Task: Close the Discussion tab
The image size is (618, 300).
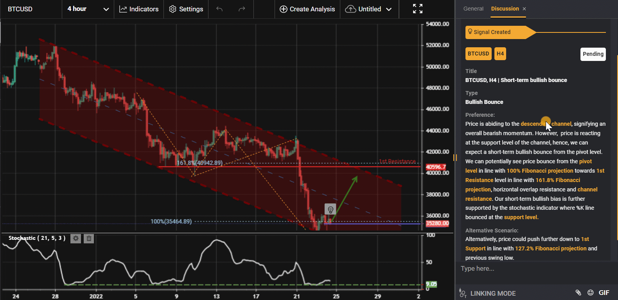Action: pyautogui.click(x=524, y=9)
